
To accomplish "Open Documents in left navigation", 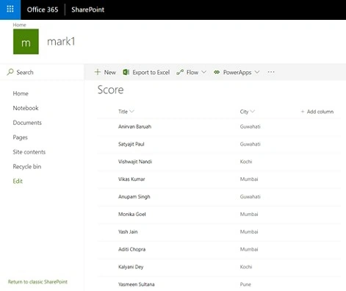I will [27, 123].
